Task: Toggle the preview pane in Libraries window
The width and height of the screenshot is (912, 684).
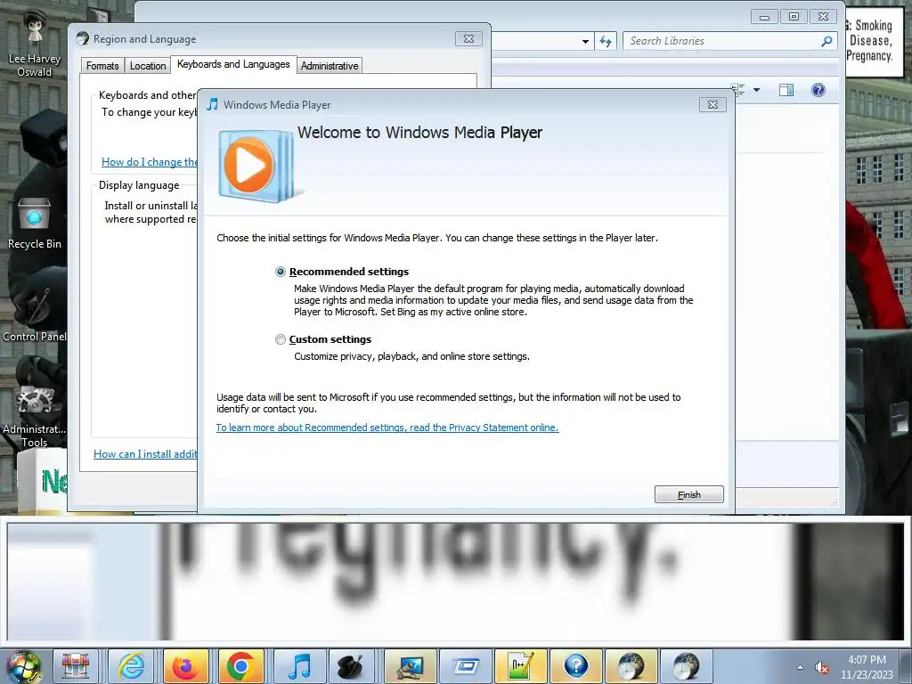Action: point(786,90)
